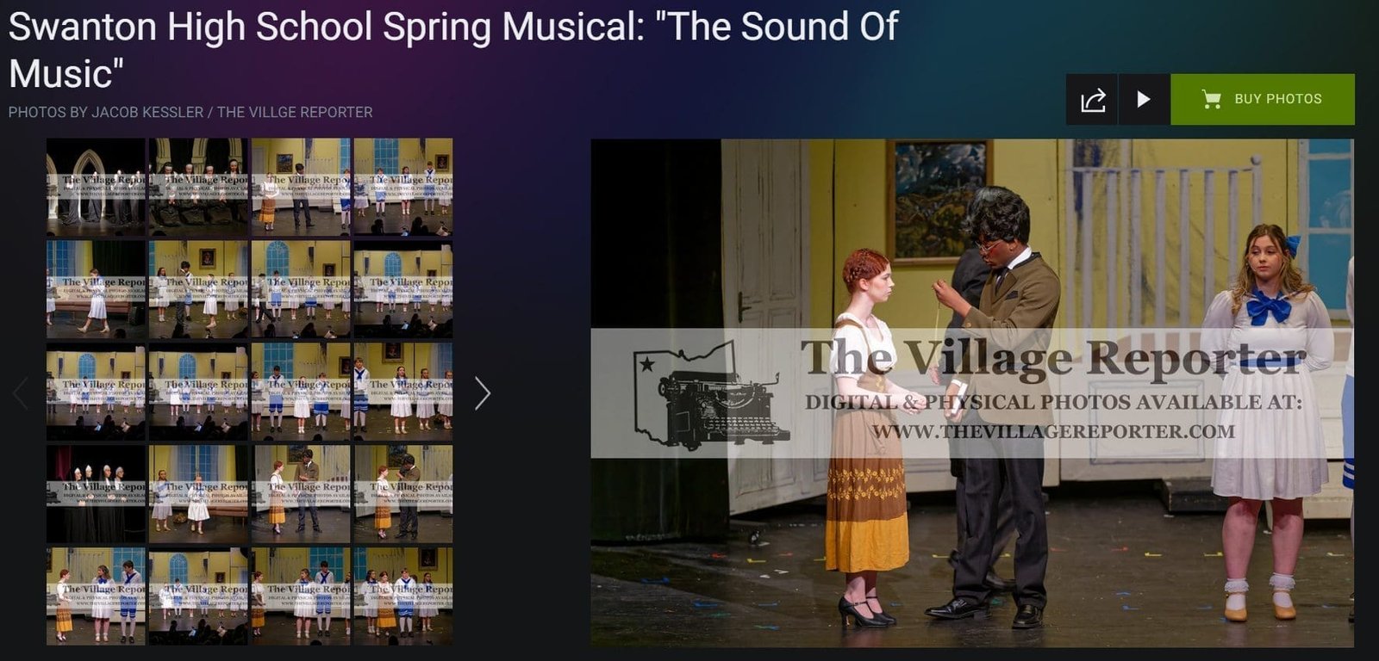
Task: Select first thumbnail in second row
Action: (x=96, y=289)
